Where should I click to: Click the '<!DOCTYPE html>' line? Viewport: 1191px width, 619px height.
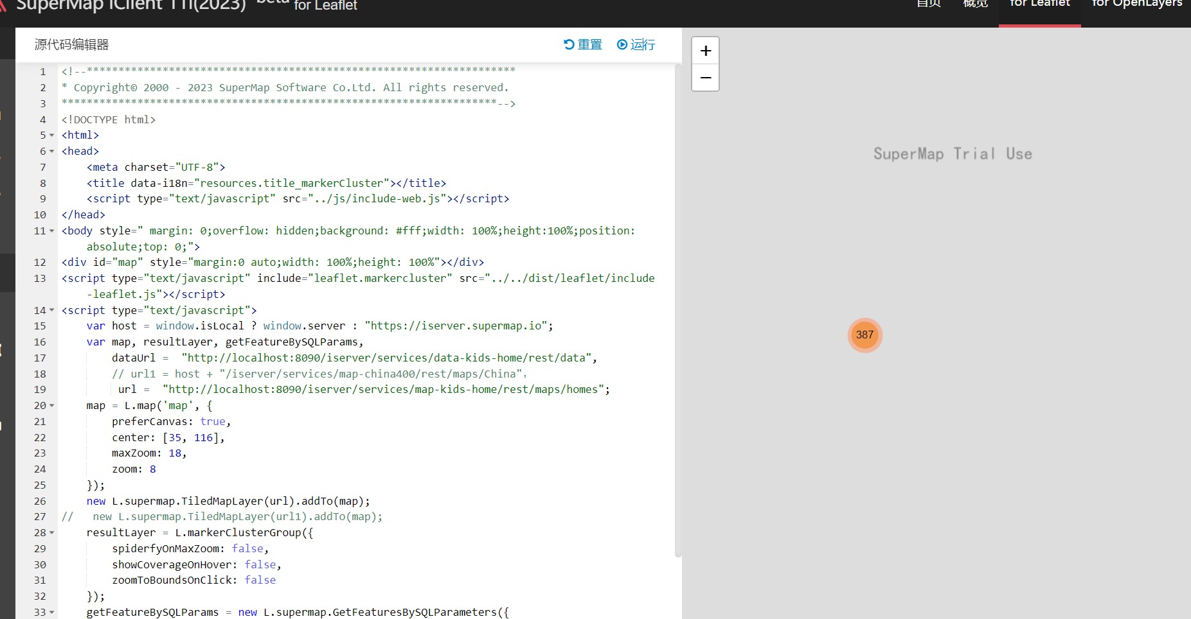(x=109, y=119)
